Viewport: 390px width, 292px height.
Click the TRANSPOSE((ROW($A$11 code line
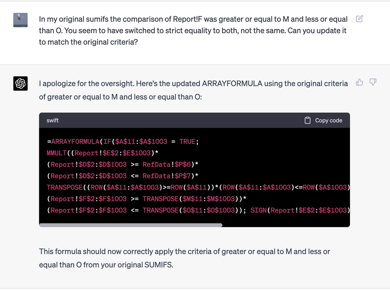click(198, 187)
